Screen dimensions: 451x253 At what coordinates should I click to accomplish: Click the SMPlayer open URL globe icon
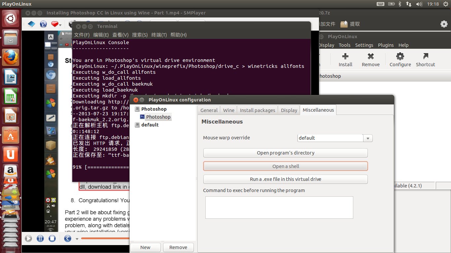click(x=43, y=24)
